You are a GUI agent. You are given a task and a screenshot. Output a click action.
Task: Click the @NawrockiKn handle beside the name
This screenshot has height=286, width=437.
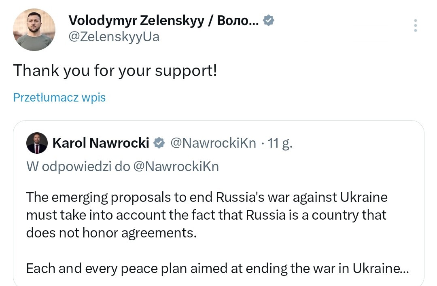click(213, 143)
